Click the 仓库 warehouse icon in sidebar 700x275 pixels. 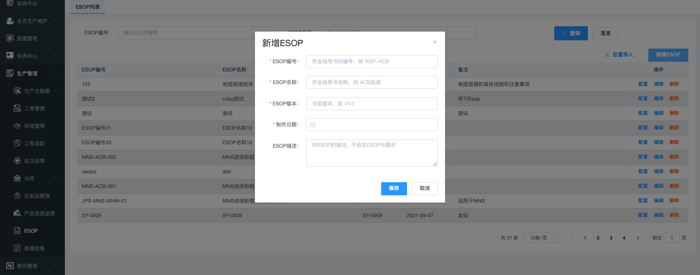tap(17, 178)
